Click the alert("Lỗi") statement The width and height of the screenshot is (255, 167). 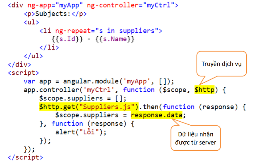pos(81,132)
